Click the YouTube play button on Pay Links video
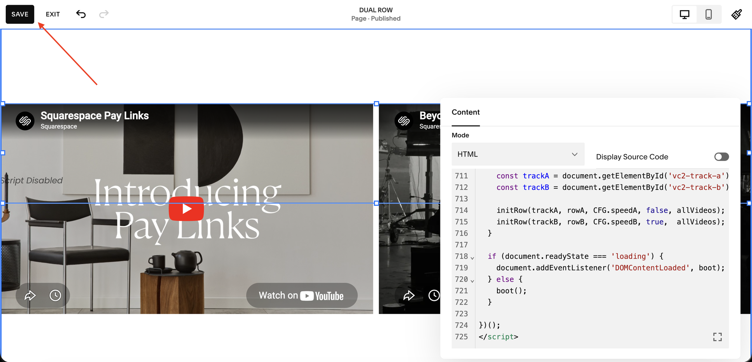Viewport: 752px width, 362px height. click(186, 208)
